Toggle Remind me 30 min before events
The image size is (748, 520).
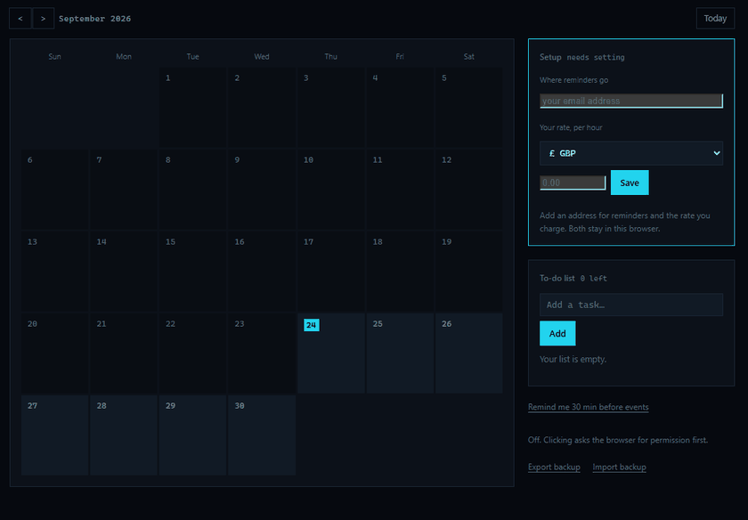589,407
